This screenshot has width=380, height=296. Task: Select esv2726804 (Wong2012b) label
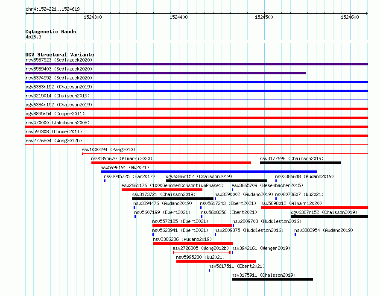[54, 141]
